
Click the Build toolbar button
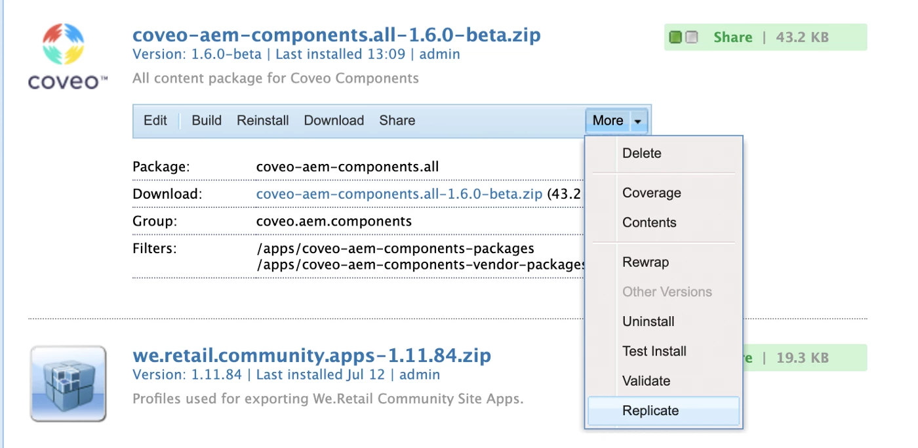(207, 121)
